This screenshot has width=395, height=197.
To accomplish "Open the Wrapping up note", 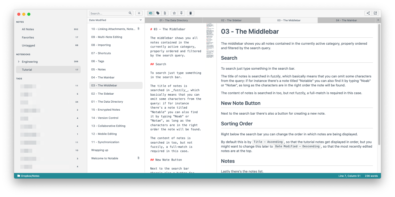I will point(116,150).
